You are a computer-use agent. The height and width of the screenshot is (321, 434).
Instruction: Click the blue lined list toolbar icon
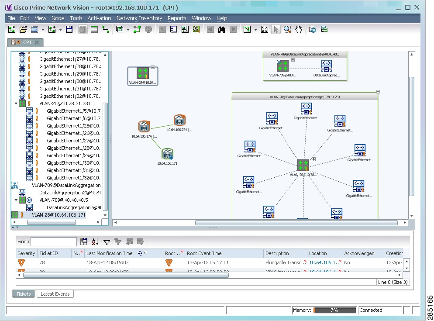click(x=34, y=29)
